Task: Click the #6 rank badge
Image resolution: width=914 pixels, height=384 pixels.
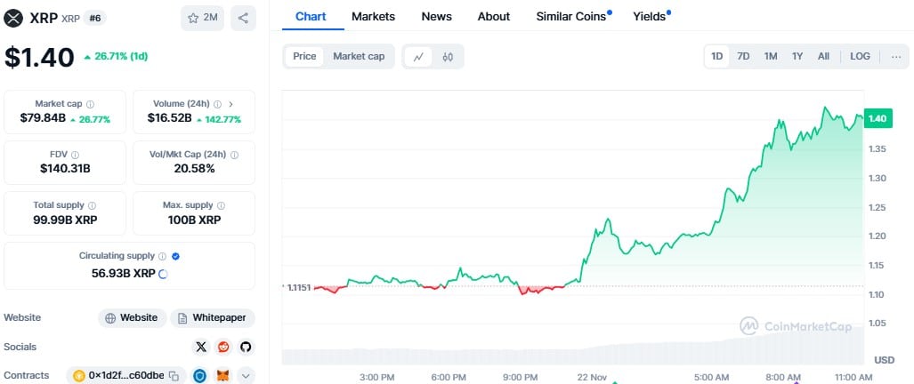Action: (x=94, y=18)
